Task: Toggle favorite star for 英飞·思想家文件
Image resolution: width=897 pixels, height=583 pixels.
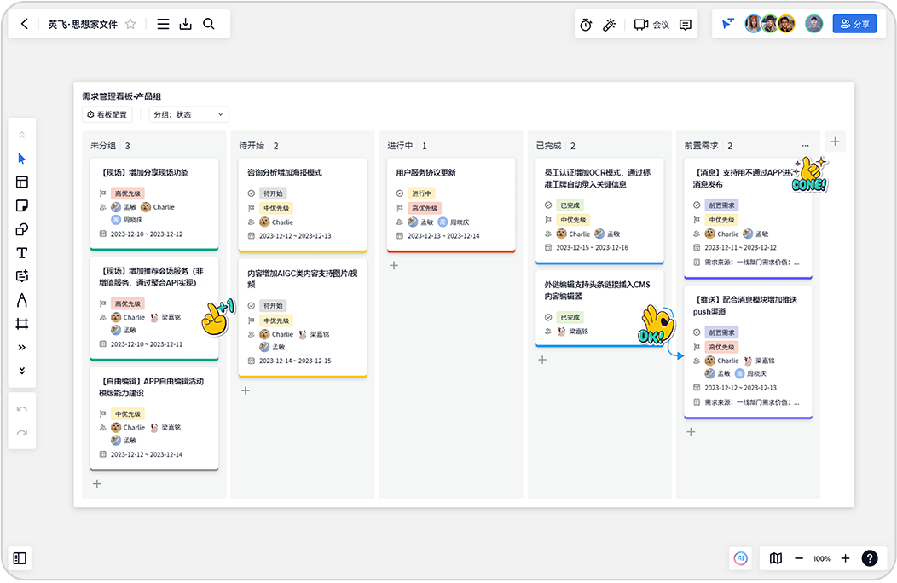Action: (130, 24)
